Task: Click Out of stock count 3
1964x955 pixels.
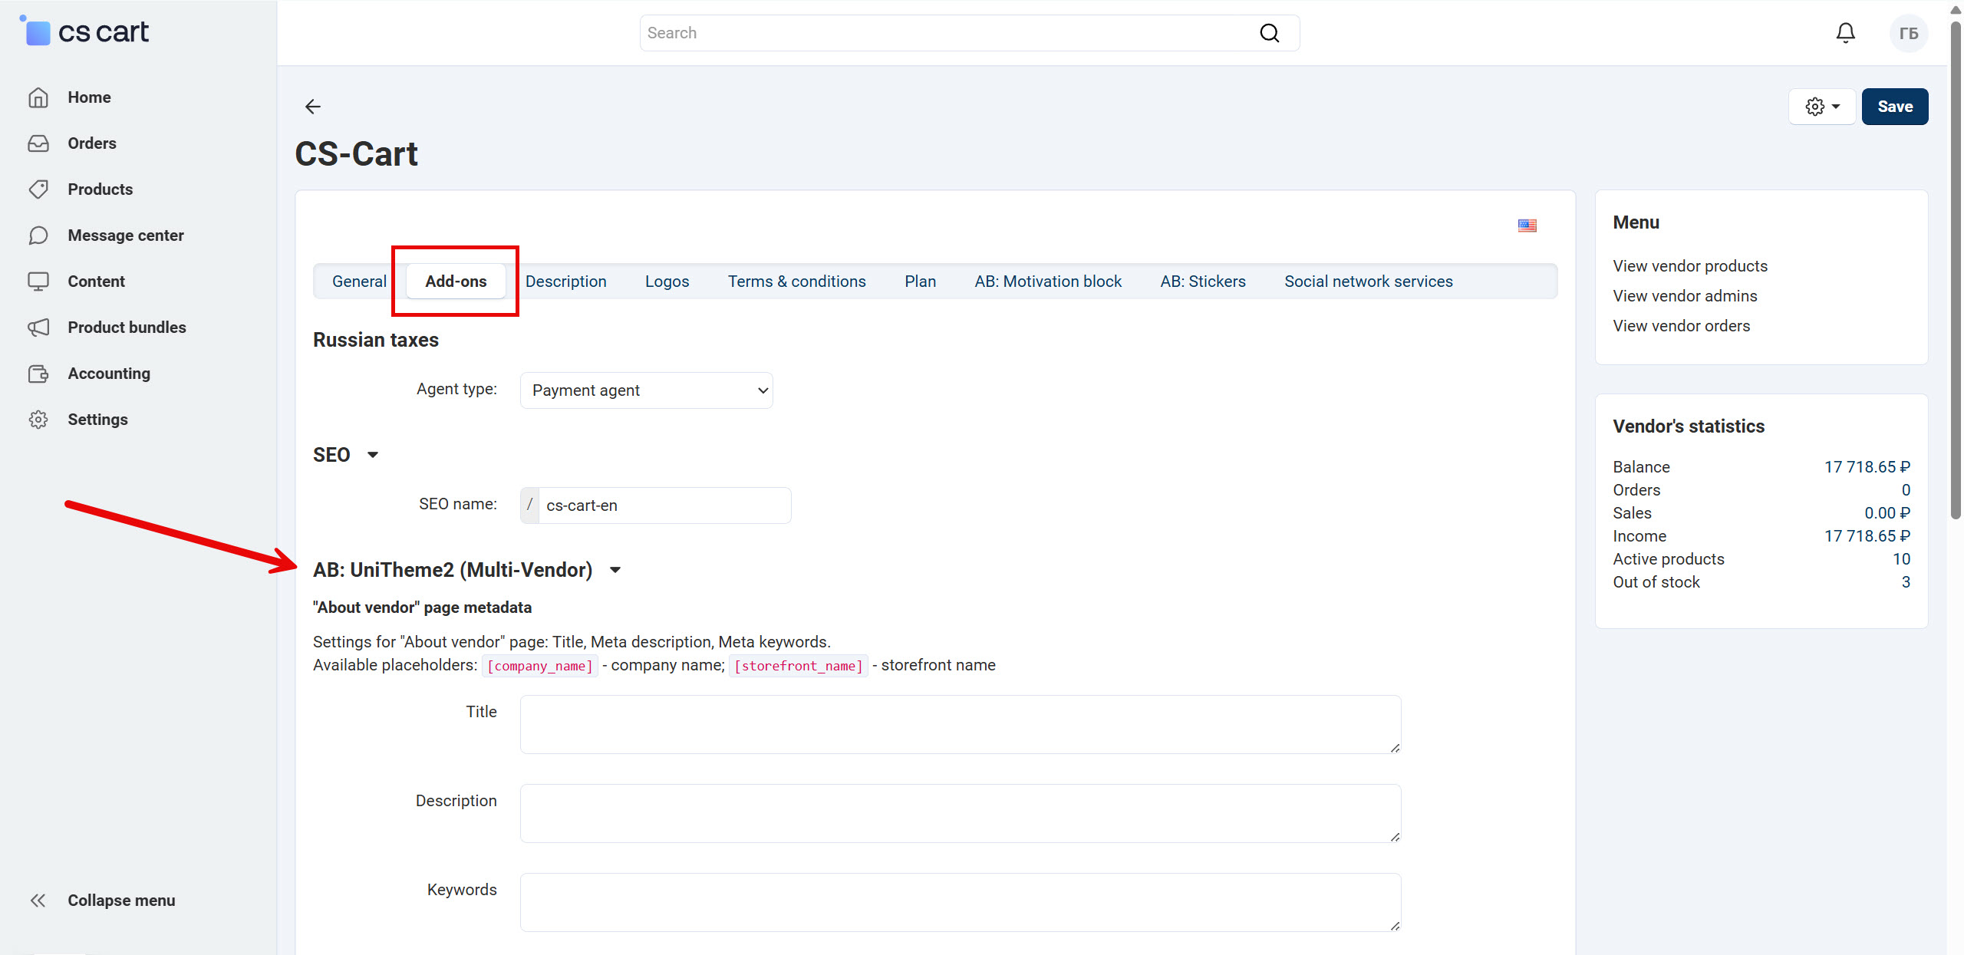Action: pyautogui.click(x=1906, y=582)
